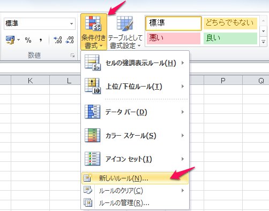The height and width of the screenshot is (211, 269).
Task: Expand データ バー submenu arrow
Action: 183,112
